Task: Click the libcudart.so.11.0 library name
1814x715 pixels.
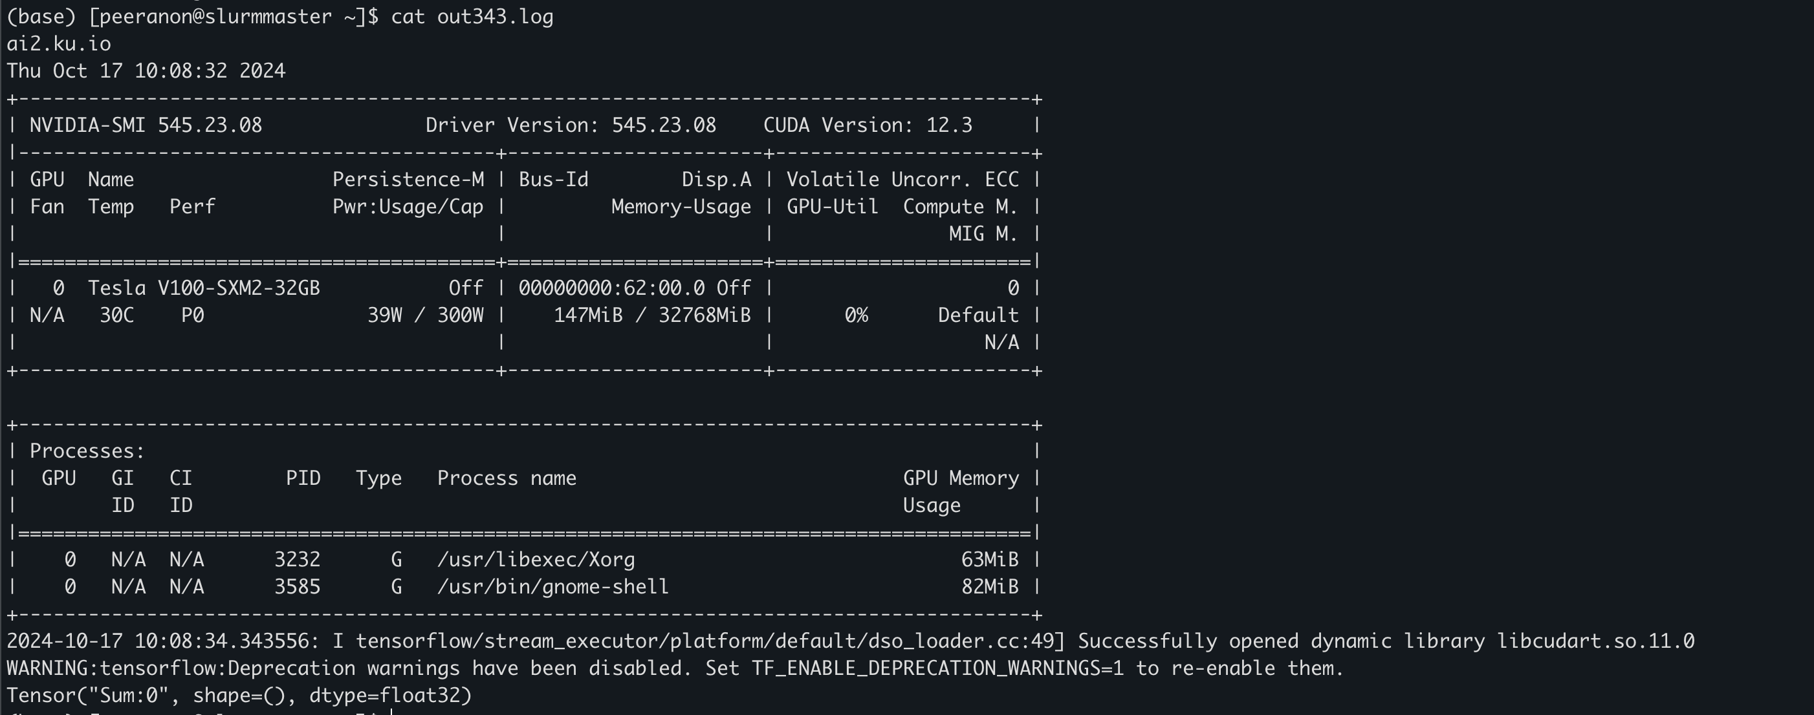Action: point(1595,641)
